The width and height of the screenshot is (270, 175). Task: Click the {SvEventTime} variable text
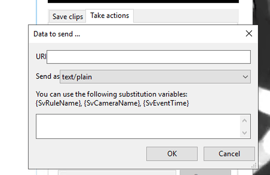(x=166, y=103)
